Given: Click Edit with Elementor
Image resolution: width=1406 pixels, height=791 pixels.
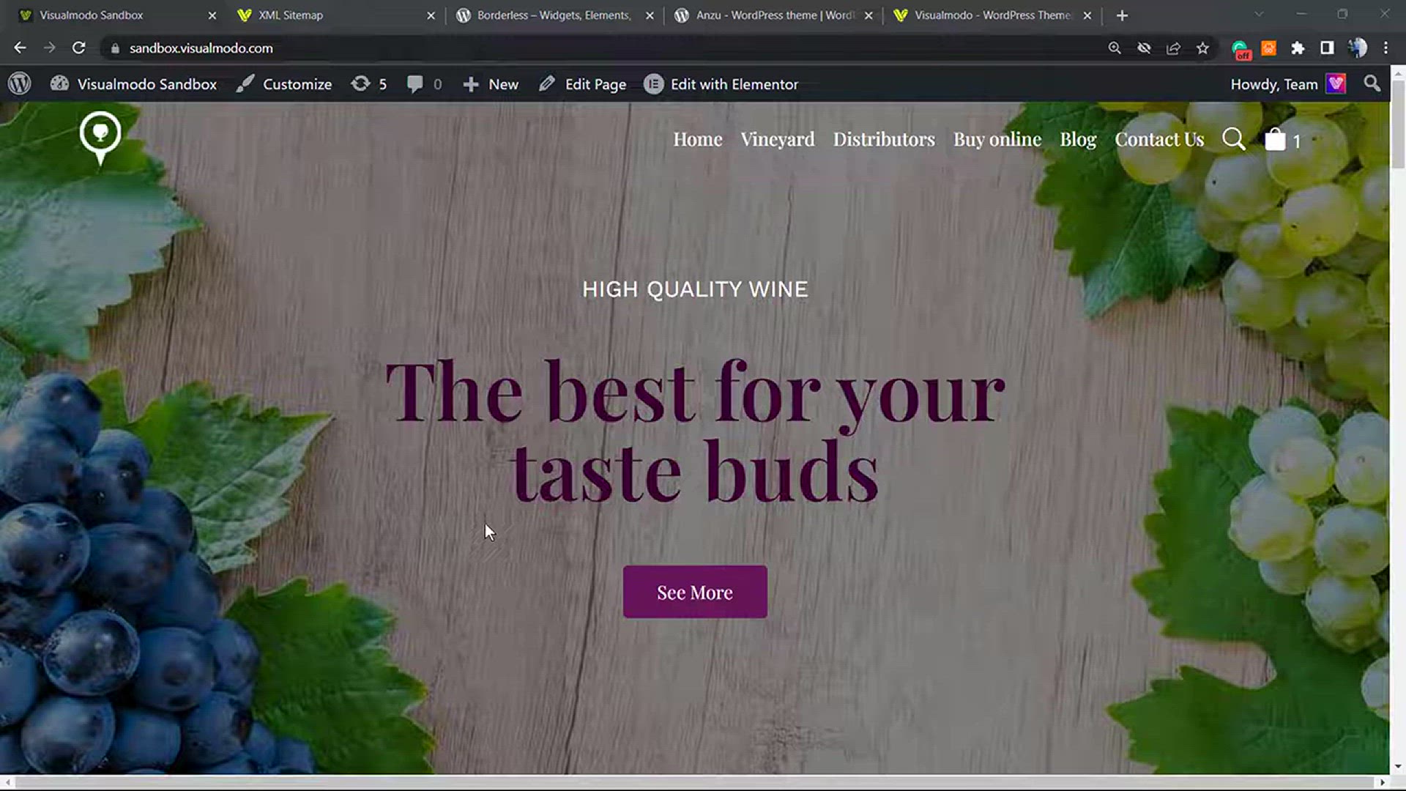Looking at the screenshot, I should [721, 84].
